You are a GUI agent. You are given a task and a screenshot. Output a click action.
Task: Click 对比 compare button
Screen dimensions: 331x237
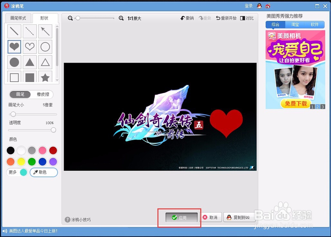(247, 18)
